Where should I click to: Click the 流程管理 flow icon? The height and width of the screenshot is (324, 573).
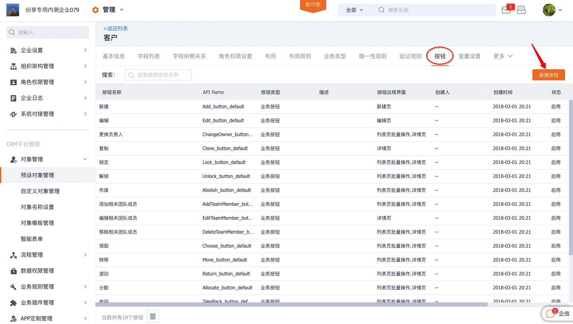click(x=14, y=255)
